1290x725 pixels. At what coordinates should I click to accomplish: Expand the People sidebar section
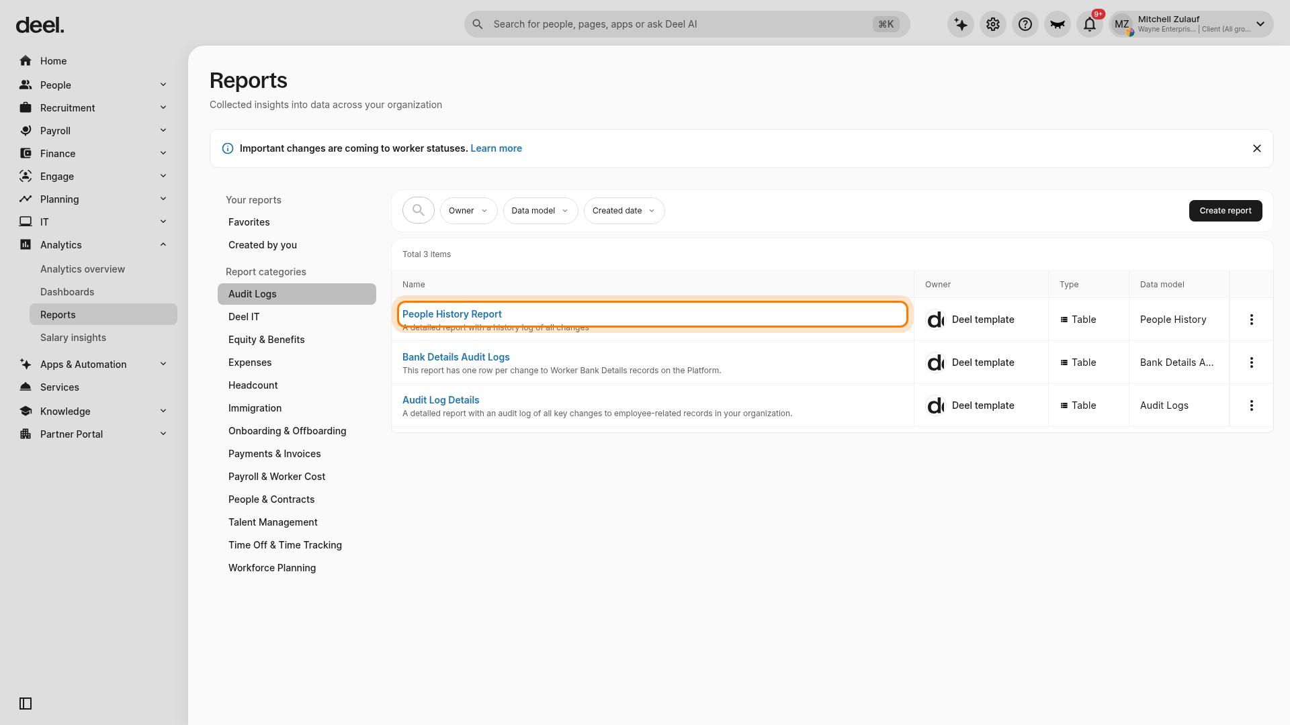(x=163, y=85)
